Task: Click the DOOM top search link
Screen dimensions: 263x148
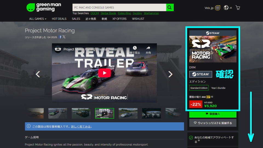Action: (x=95, y=13)
